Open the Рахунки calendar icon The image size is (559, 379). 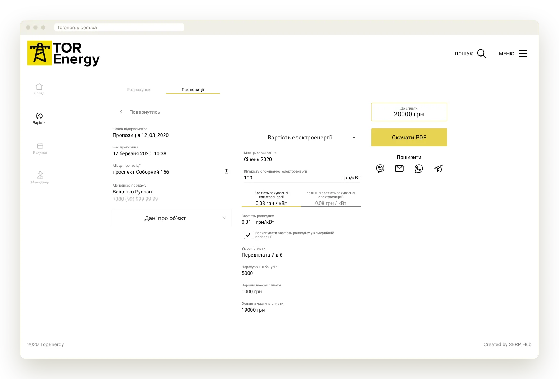pyautogui.click(x=40, y=146)
